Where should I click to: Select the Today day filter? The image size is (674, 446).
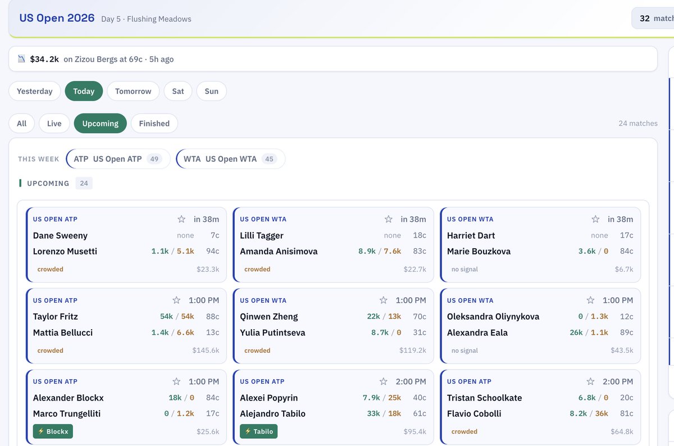(x=84, y=91)
